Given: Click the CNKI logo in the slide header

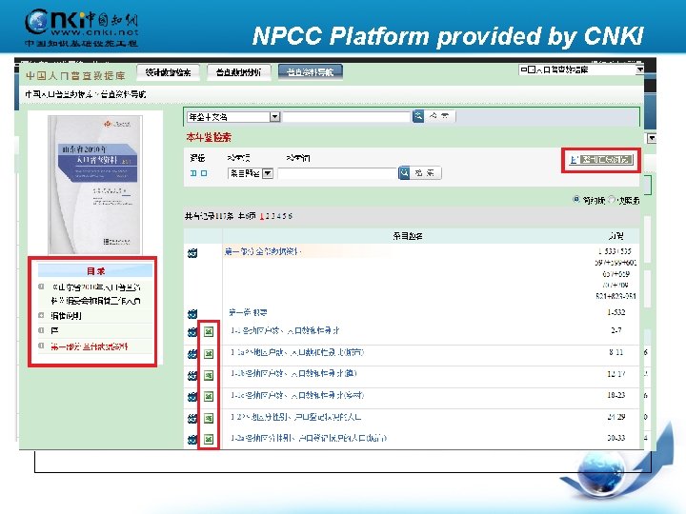Looking at the screenshot, I should (81, 27).
